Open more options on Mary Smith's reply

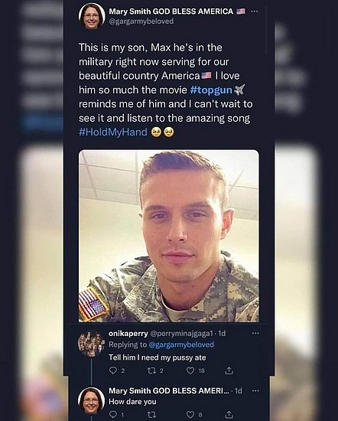click(255, 390)
